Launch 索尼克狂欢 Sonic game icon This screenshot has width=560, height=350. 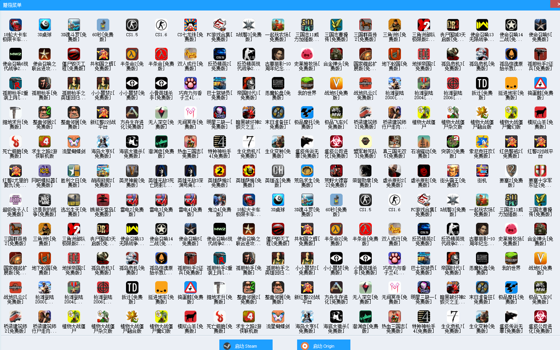[482, 142]
